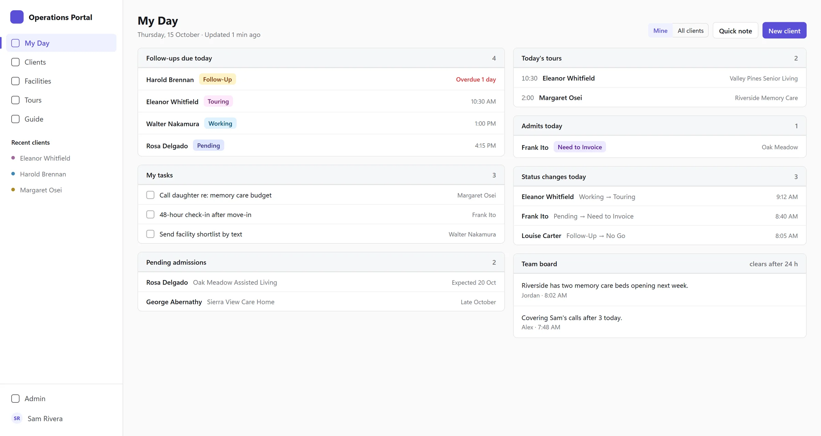
Task: Click the Guide sidebar icon
Action: tap(15, 119)
